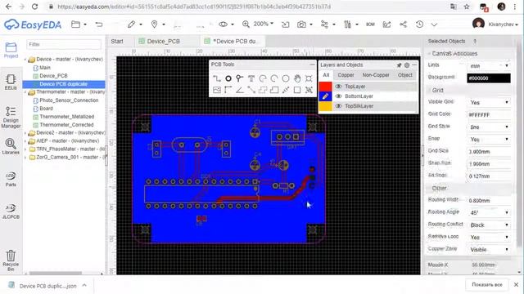Click the Grid Size value field
524x294 pixels.
[x=489, y=151]
